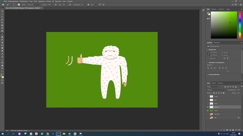Toggle lock all padlock icon
Image resolution: width=243 pixels, height=136 pixels.
click(x=224, y=93)
